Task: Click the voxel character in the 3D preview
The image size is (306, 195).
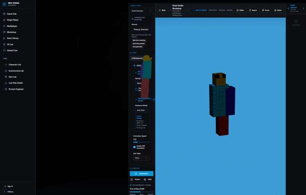Action: [x=222, y=104]
